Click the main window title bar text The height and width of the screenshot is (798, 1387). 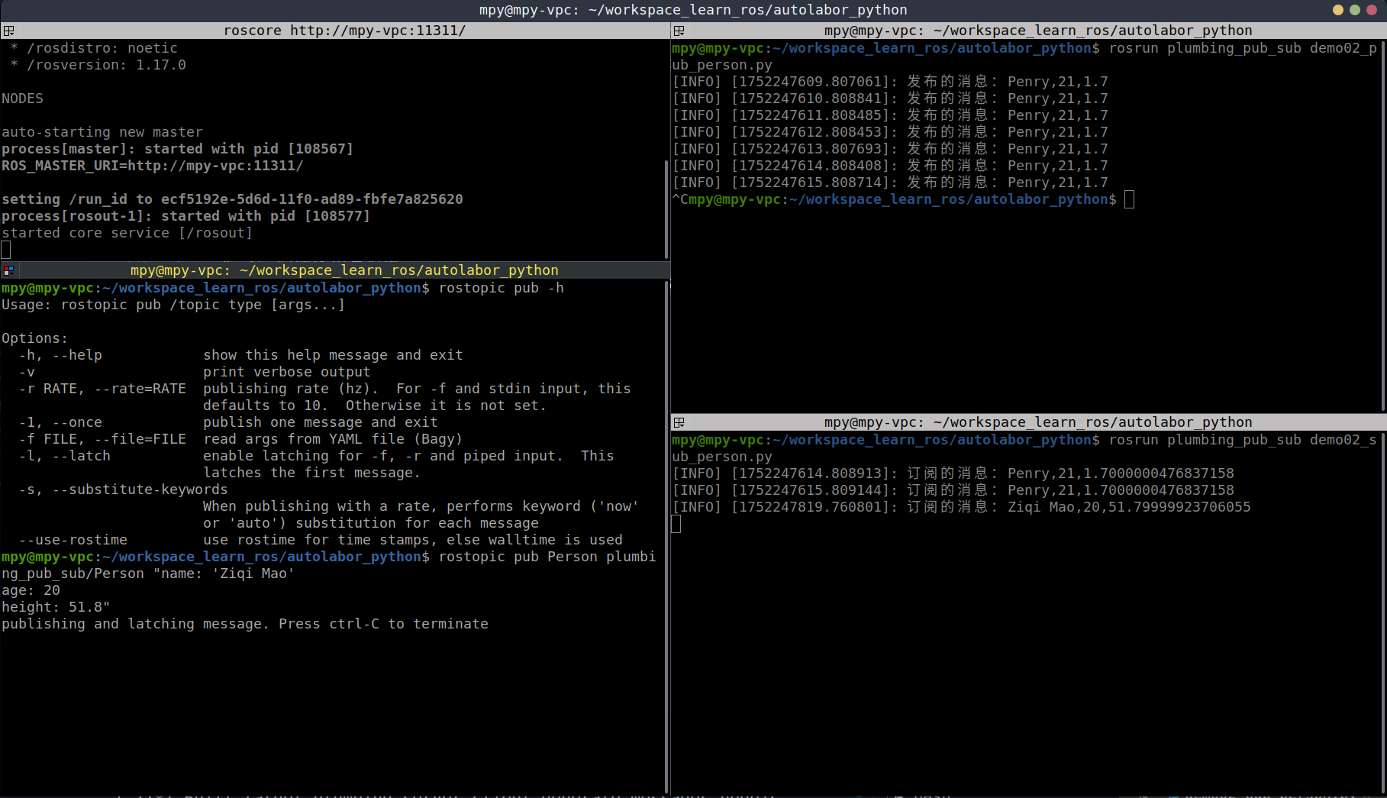[693, 10]
